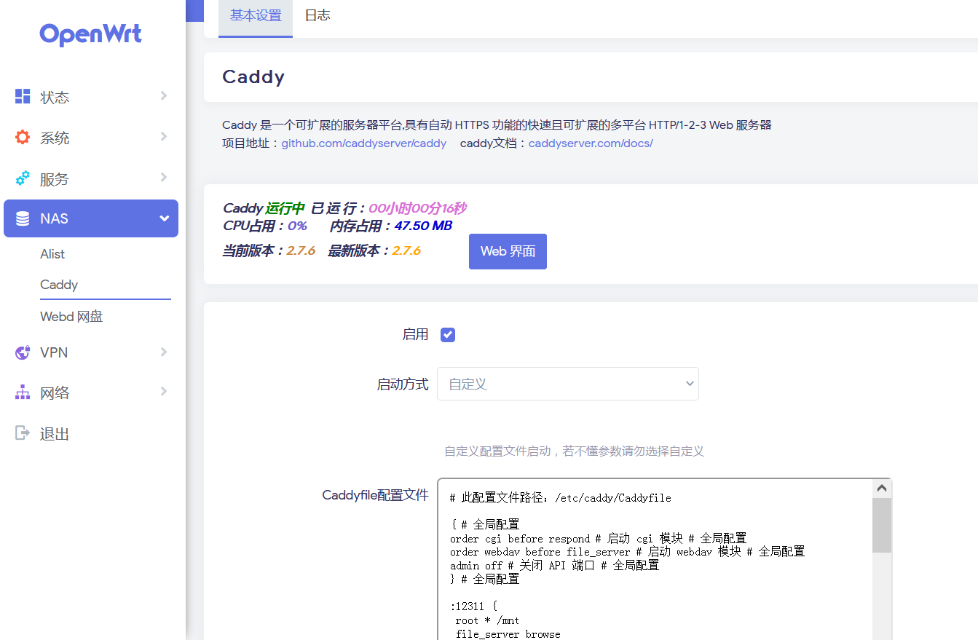Click the Caddyfile textarea scrollbar thumb

[882, 525]
